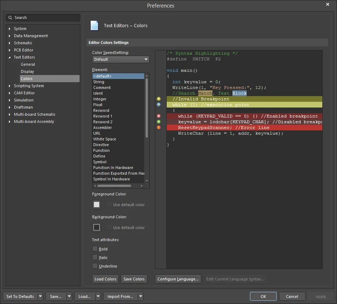The image size is (337, 304).
Task: Click the Background Color swatch
Action: (96, 227)
